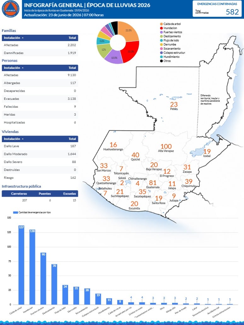Click the 15.5% purple pie slice
Screen dimensions: 244x325
click(114, 57)
